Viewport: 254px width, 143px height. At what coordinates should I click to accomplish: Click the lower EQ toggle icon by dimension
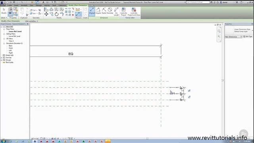[x=189, y=97]
